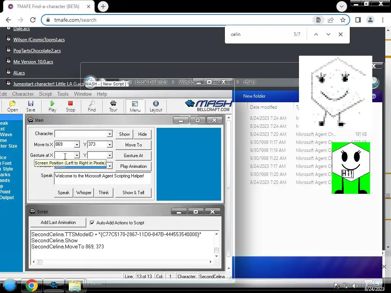Open the Find tool in MASH toolbar
This screenshot has width=391, height=293.
click(92, 106)
